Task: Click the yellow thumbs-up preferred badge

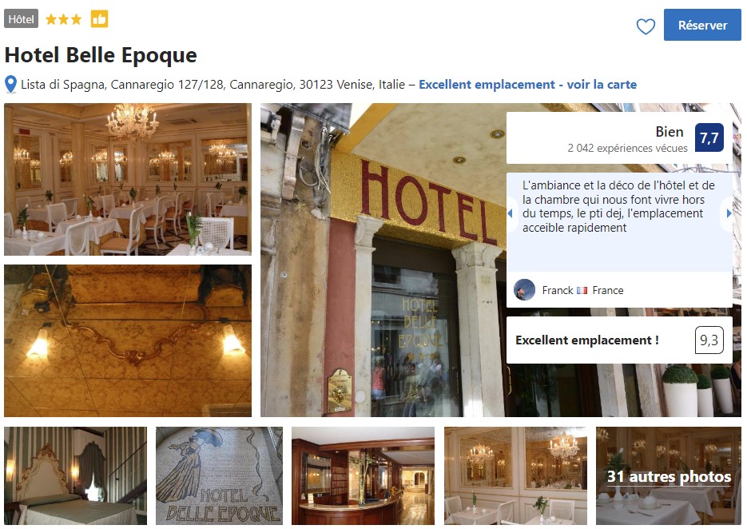Action: (99, 19)
